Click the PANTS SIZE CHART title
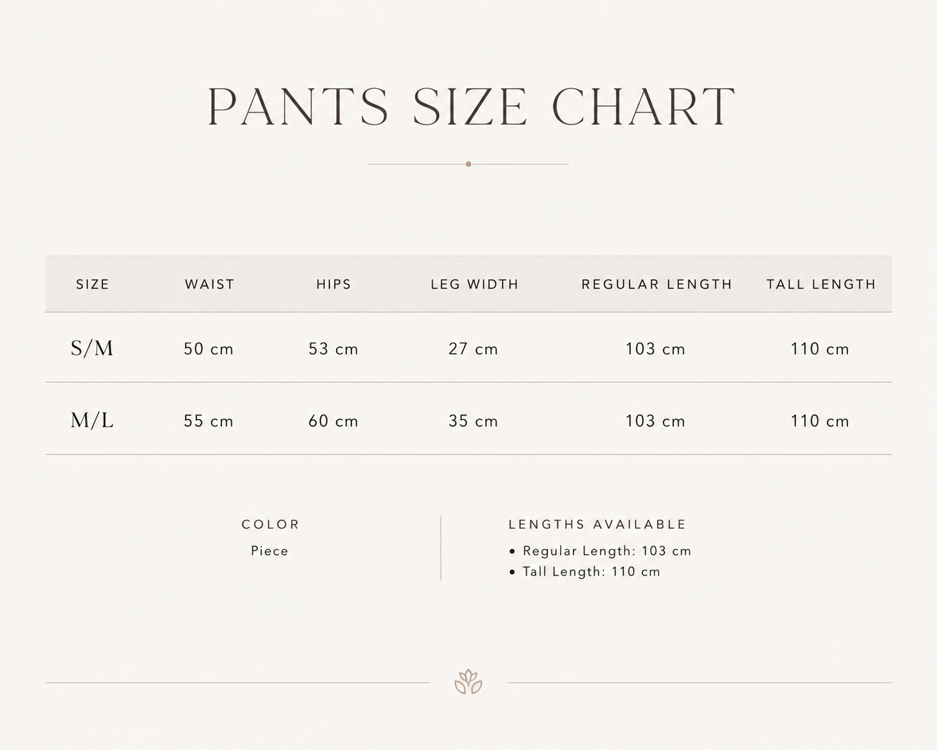937x750 pixels. point(471,106)
